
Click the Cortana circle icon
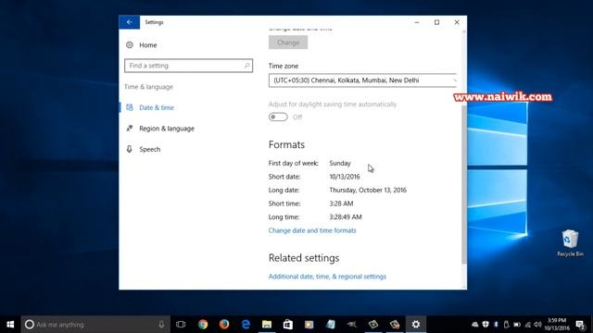[x=30, y=325]
